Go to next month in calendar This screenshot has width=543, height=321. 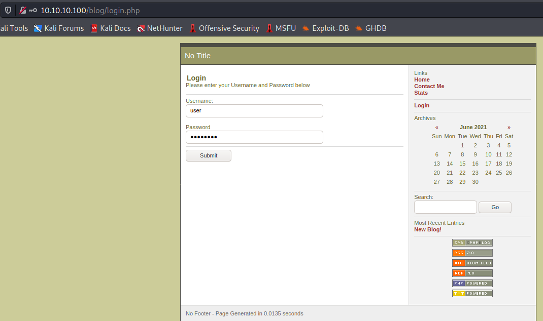pyautogui.click(x=509, y=127)
